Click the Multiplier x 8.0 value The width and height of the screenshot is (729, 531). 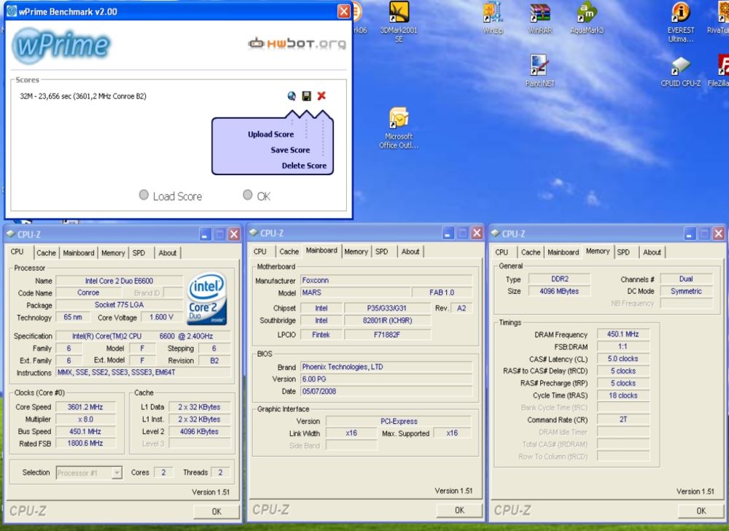click(x=85, y=419)
